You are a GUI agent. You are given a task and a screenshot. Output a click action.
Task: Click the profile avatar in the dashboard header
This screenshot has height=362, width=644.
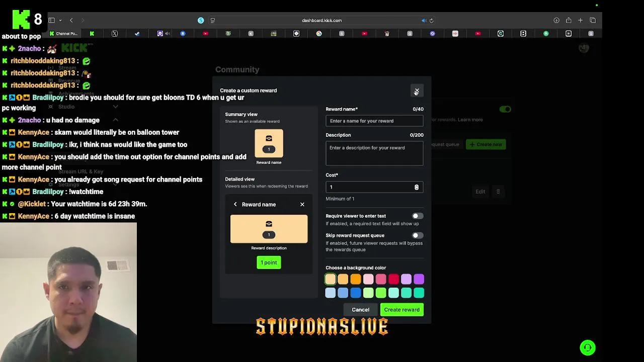(x=584, y=48)
